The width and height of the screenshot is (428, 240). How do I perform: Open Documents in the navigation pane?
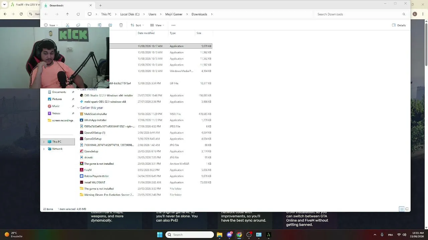pos(59,92)
